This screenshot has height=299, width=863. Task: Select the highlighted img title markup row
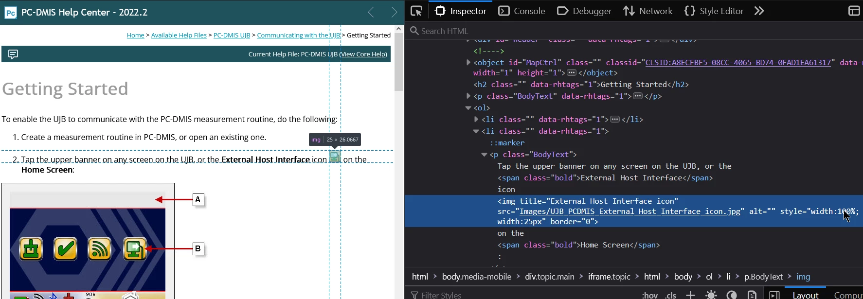[x=633, y=211]
